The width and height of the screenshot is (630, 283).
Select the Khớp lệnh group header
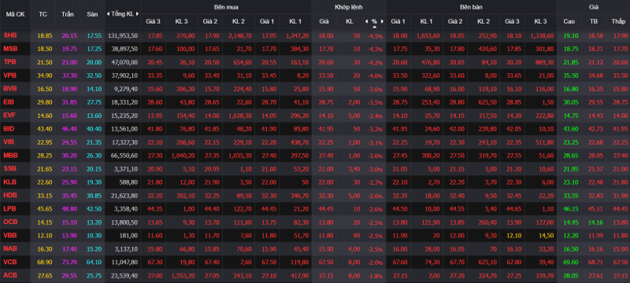point(348,7)
